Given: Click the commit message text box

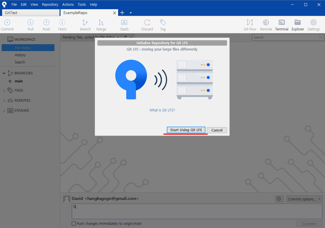Looking at the screenshot, I should click(x=197, y=211).
